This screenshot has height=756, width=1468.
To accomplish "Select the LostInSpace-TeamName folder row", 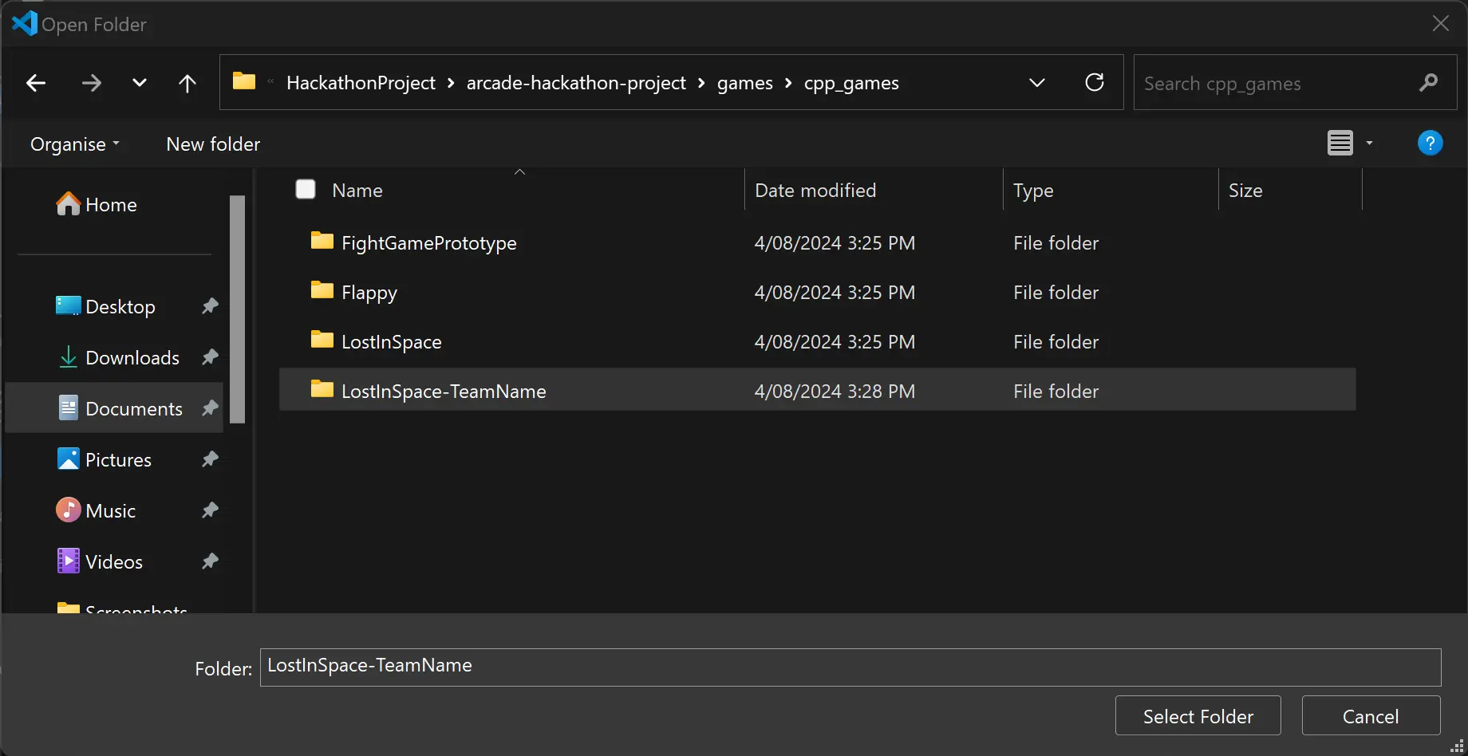I will pos(817,390).
